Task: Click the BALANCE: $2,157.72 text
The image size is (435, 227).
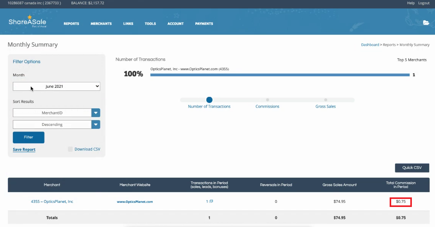Action: (87, 3)
